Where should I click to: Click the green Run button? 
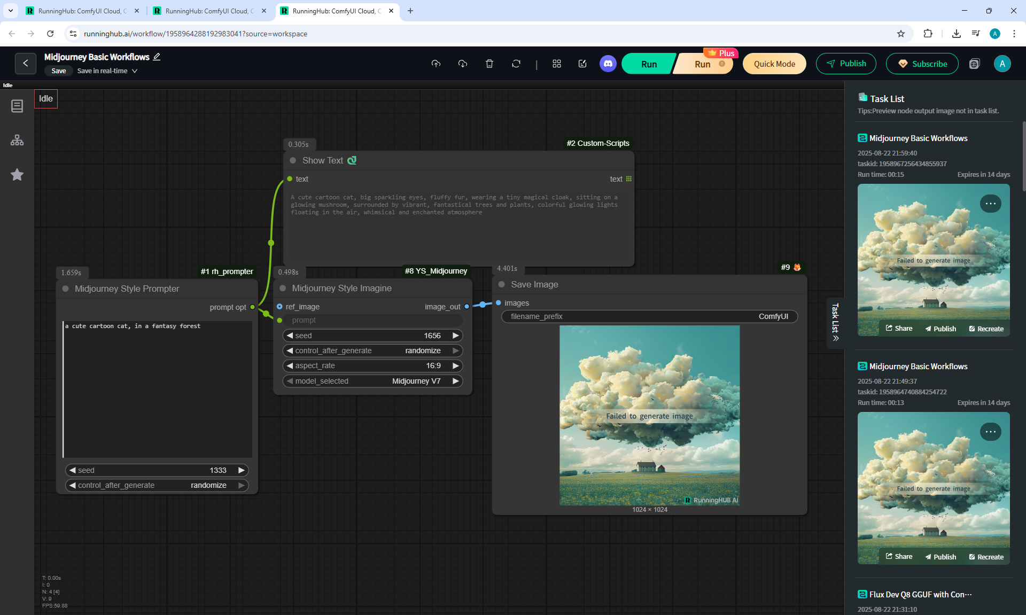(648, 64)
